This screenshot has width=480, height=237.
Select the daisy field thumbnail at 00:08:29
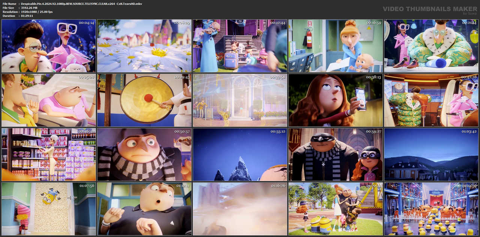(144, 46)
